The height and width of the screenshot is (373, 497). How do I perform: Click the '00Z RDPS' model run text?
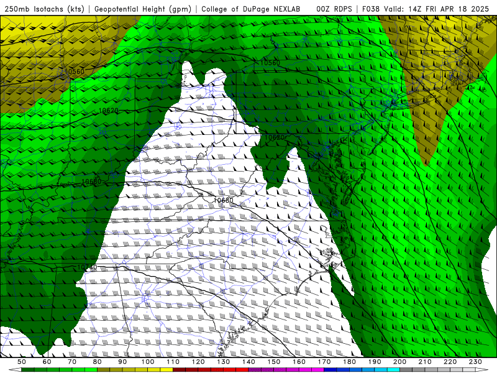(x=334, y=9)
